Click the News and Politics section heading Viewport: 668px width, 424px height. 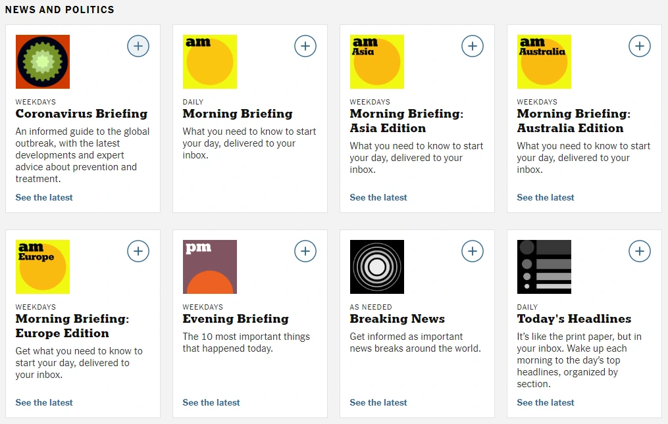tap(60, 10)
